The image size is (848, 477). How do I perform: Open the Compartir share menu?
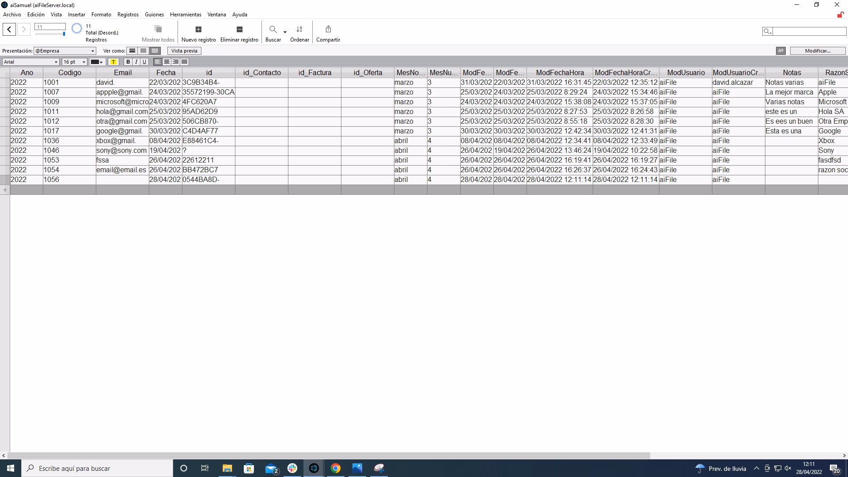pyautogui.click(x=328, y=33)
